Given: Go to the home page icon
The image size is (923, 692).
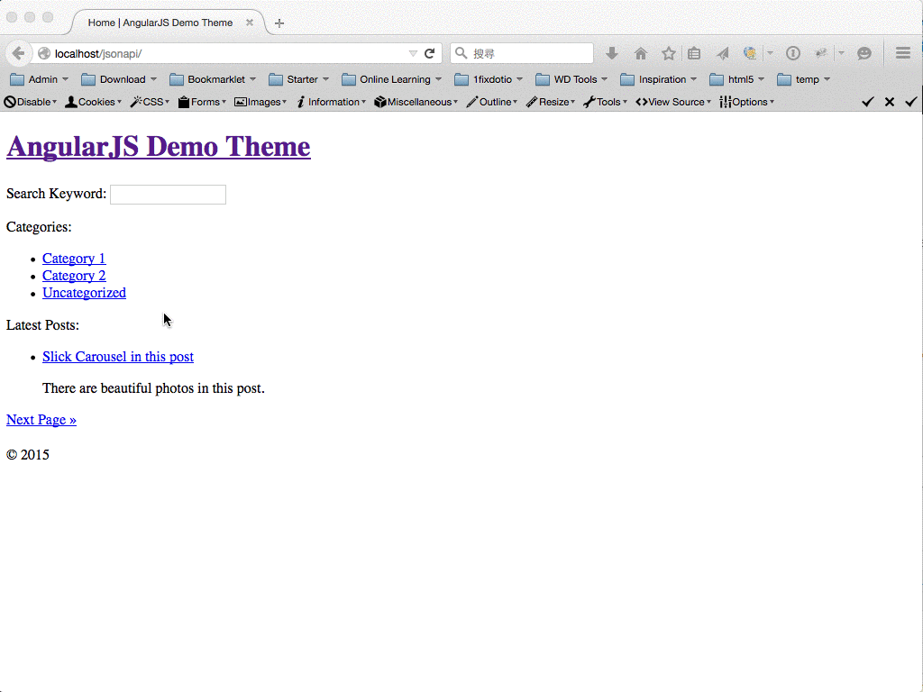Looking at the screenshot, I should 641,53.
